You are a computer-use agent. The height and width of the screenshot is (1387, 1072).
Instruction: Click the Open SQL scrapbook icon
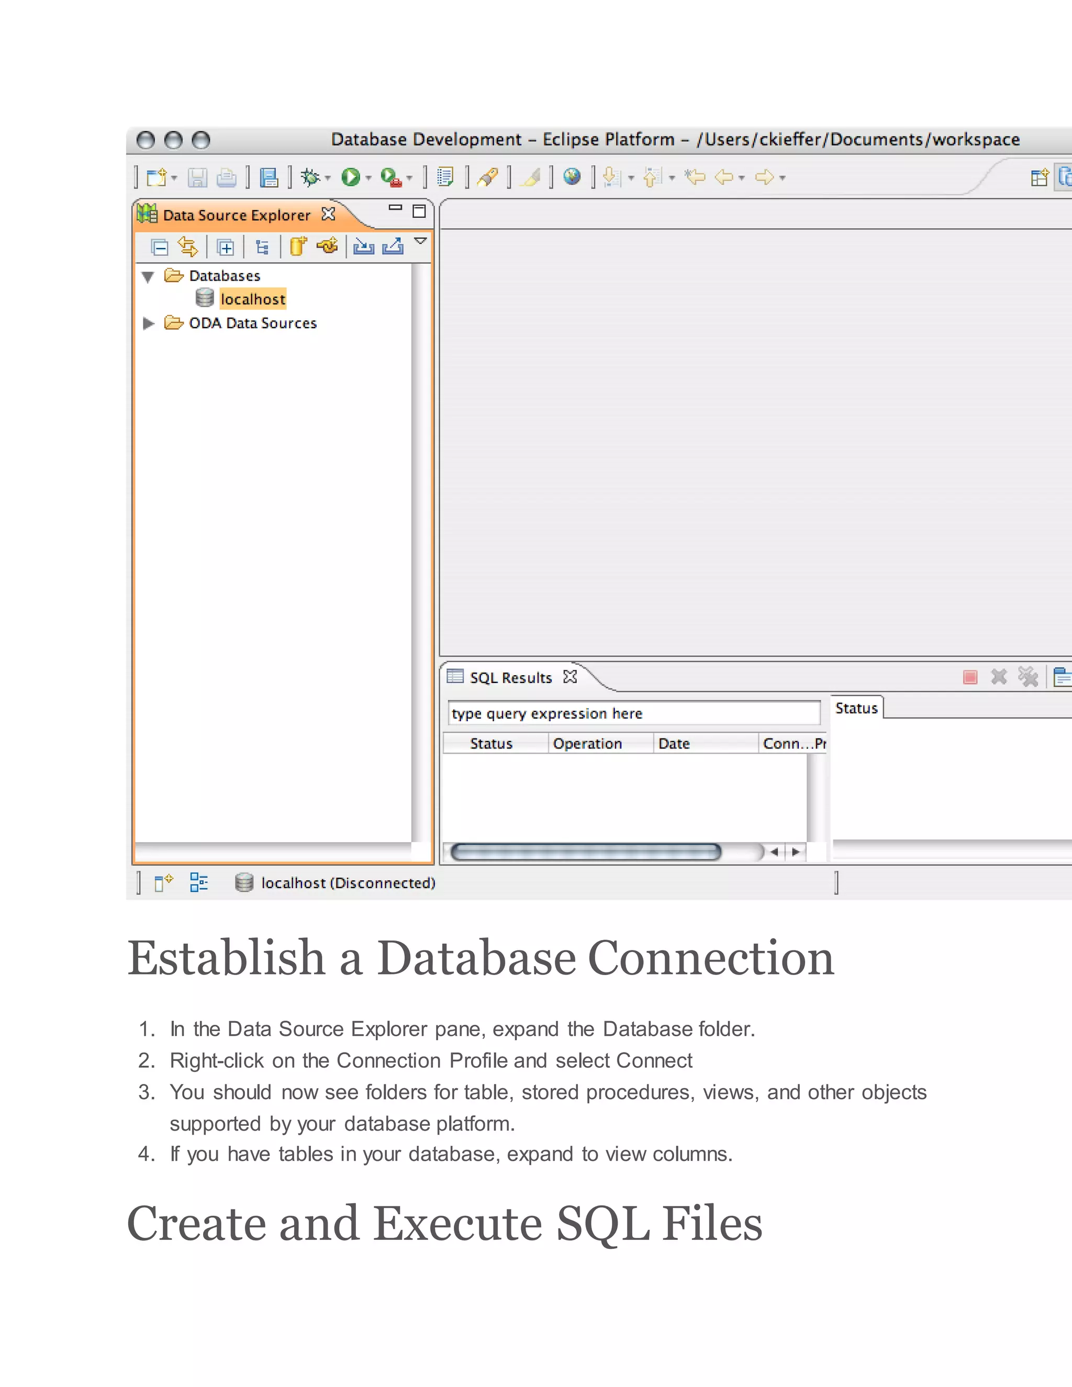tap(445, 177)
